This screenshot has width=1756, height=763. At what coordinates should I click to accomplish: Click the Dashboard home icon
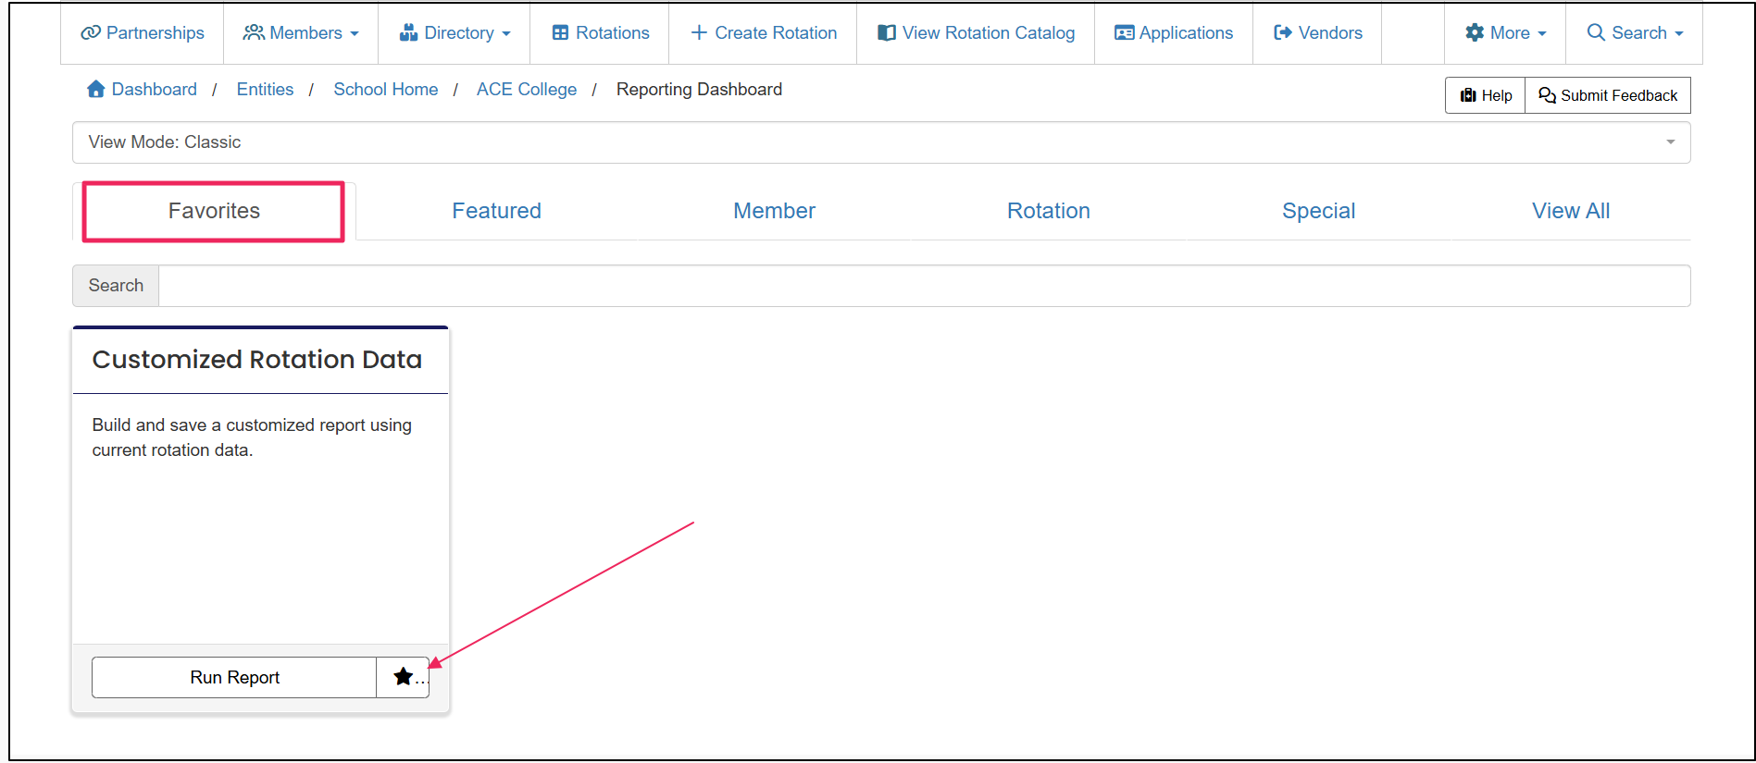pyautogui.click(x=95, y=89)
